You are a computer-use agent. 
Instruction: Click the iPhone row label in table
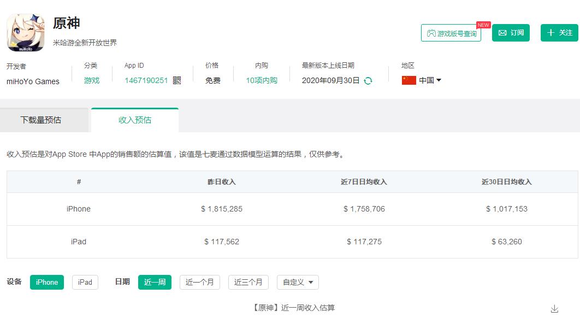(79, 209)
